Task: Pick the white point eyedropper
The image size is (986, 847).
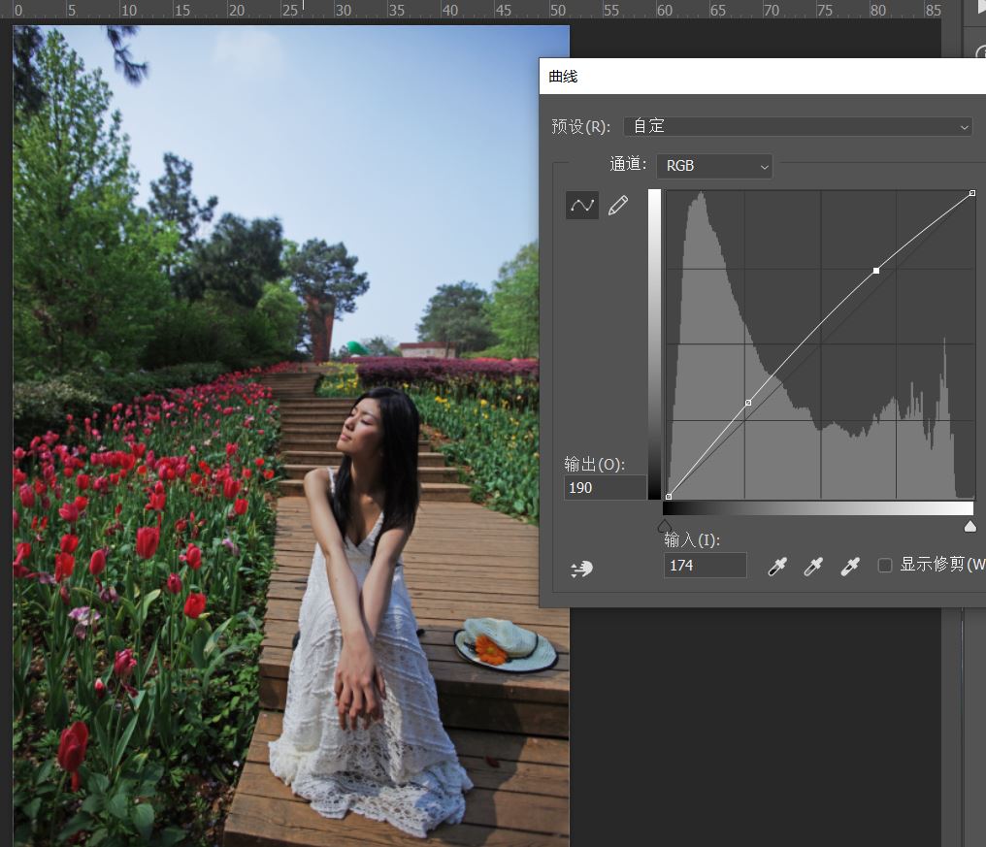Action: pyautogui.click(x=850, y=566)
